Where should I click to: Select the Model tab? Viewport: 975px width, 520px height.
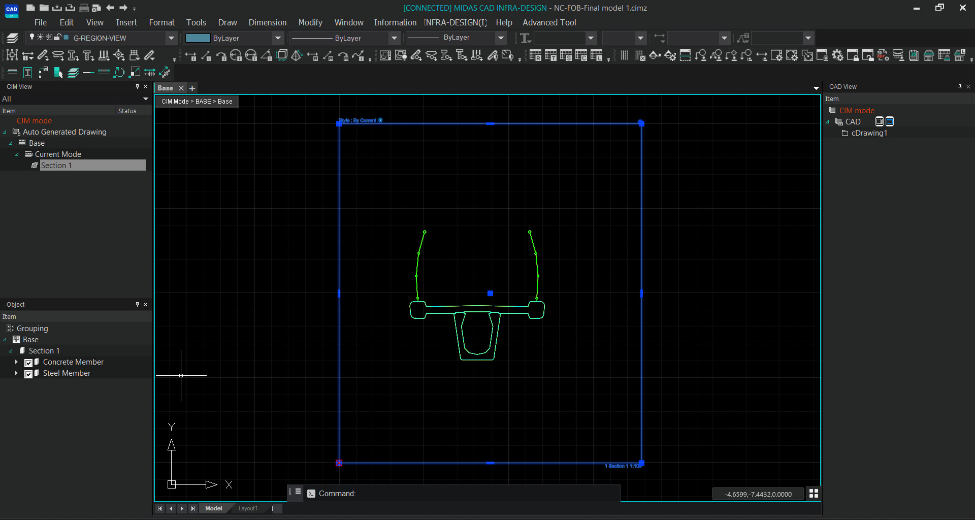pyautogui.click(x=213, y=508)
